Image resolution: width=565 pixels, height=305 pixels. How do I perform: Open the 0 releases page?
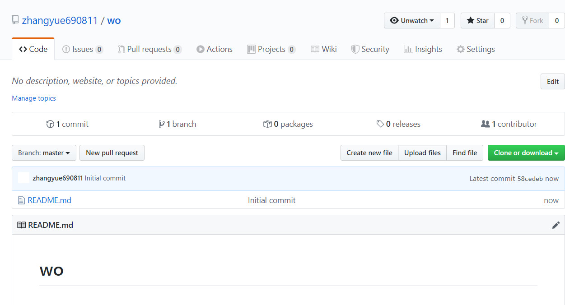[x=398, y=124]
